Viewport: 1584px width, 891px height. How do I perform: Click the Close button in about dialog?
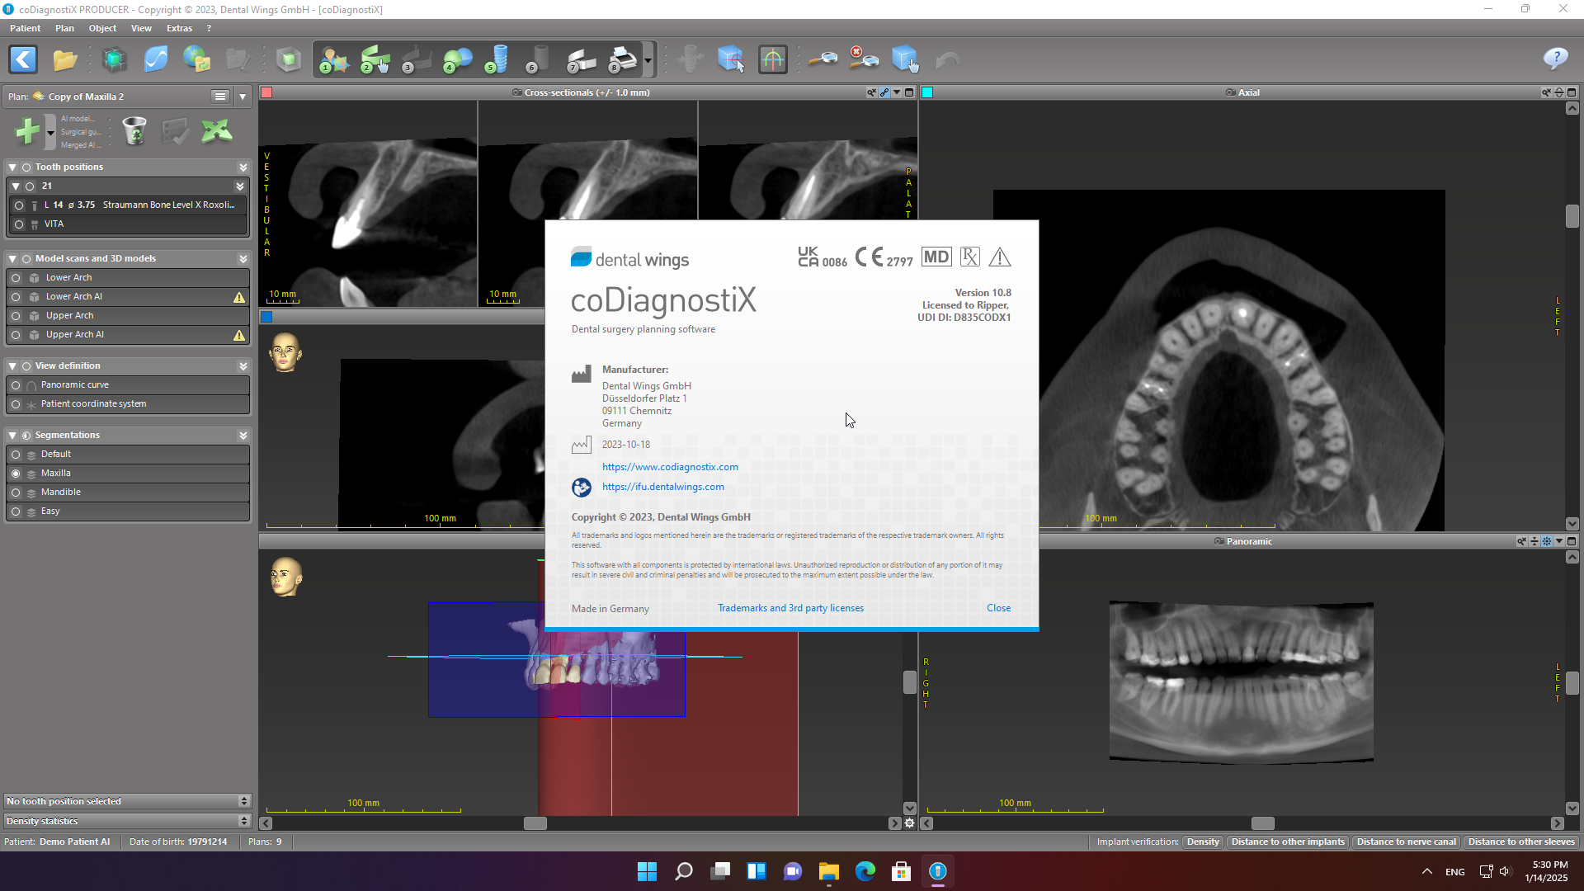pyautogui.click(x=997, y=608)
